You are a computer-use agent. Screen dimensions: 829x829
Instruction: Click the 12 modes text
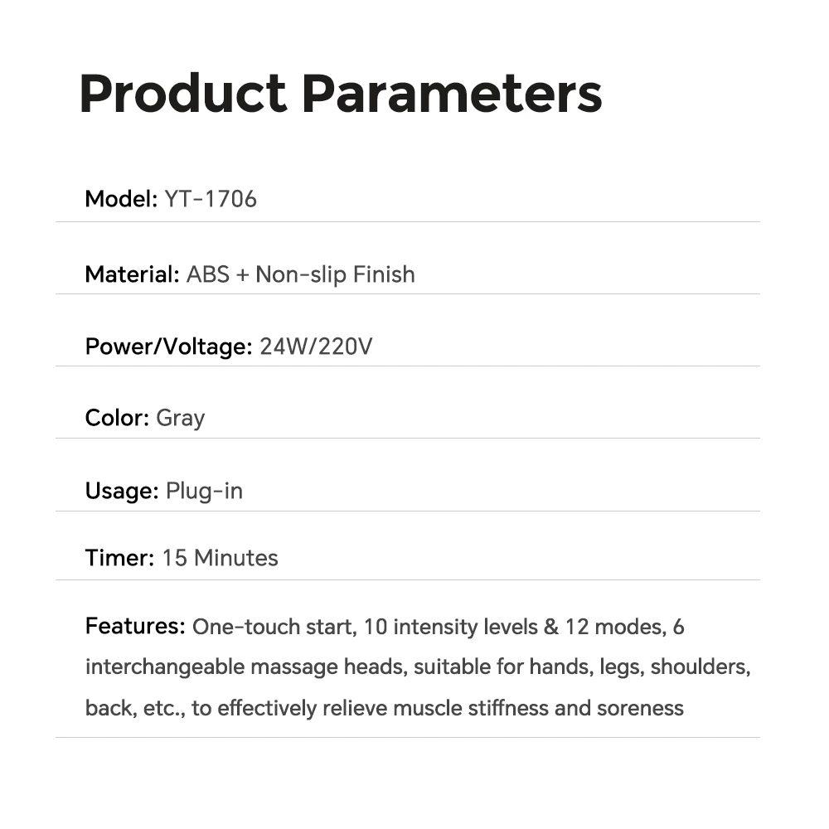click(613, 627)
